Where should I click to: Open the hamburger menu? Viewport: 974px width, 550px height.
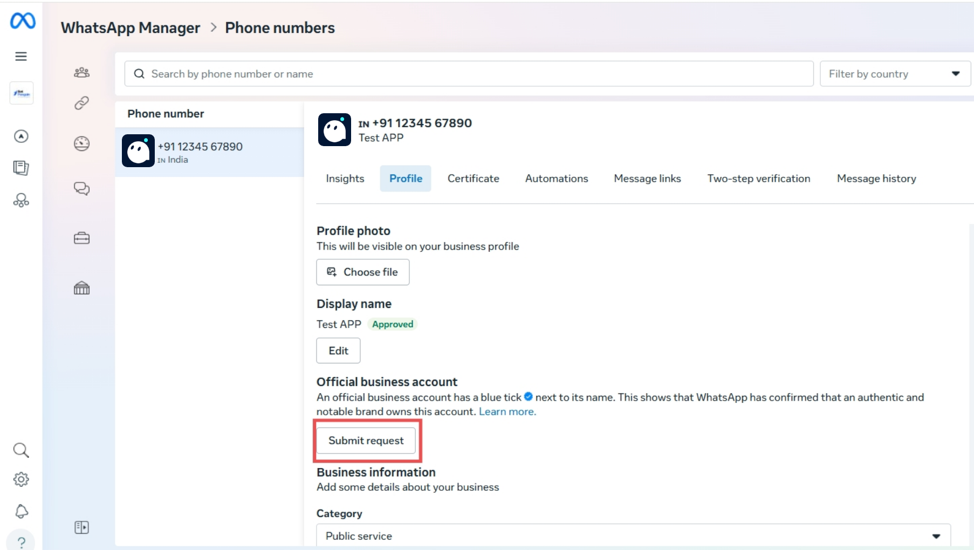coord(21,57)
